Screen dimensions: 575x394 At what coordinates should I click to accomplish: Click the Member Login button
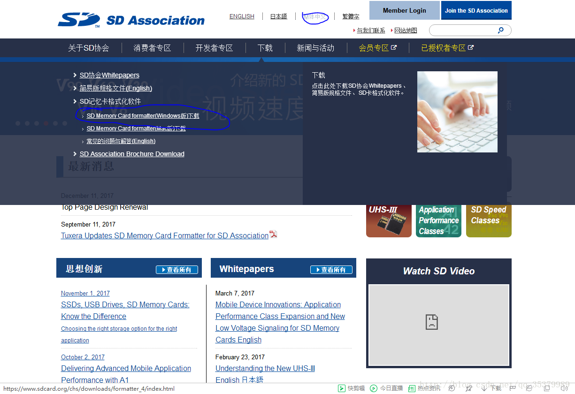coord(404,10)
